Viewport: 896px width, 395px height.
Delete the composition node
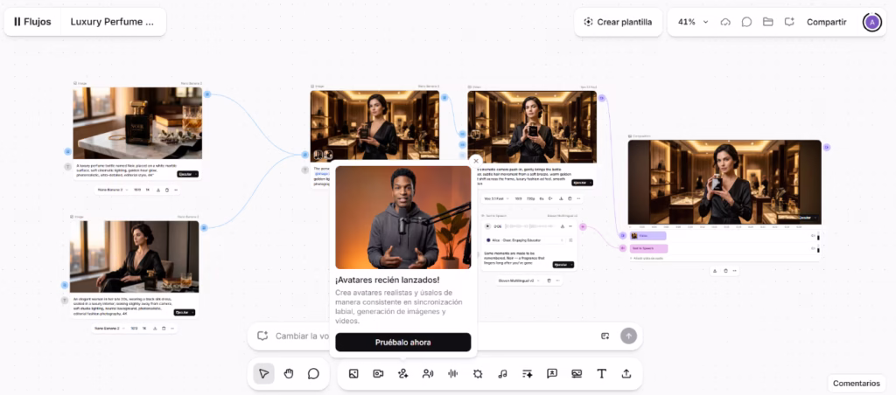click(725, 271)
